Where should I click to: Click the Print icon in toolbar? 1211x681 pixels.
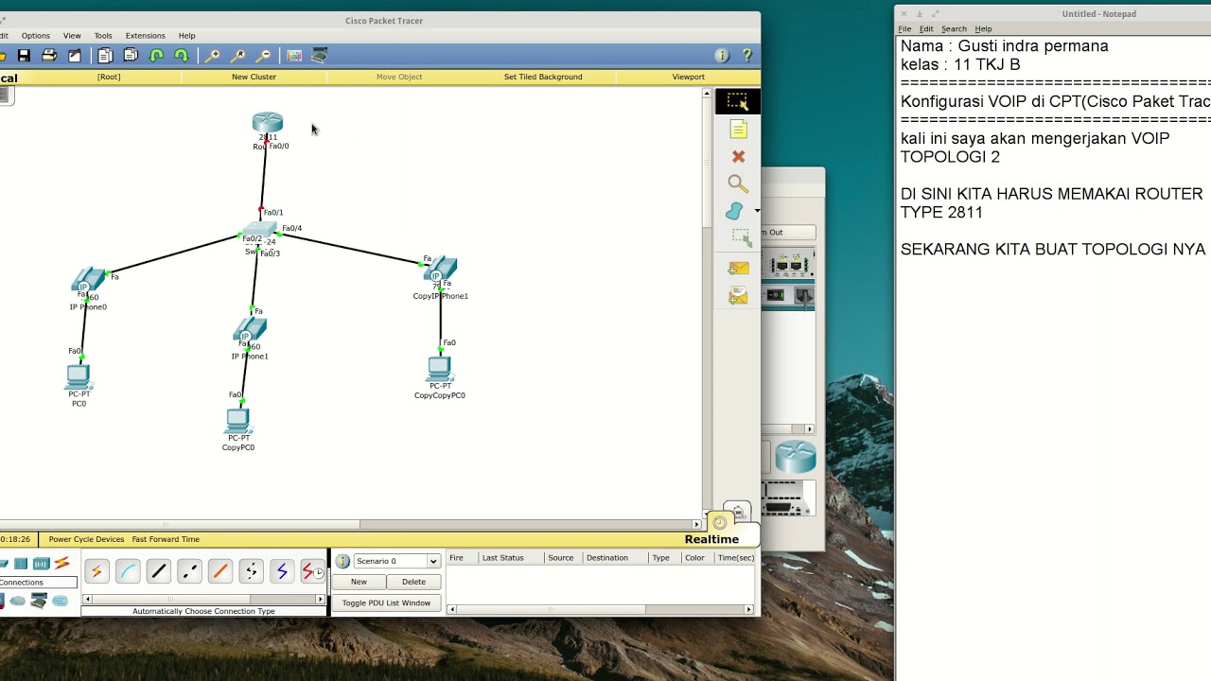[x=49, y=56]
